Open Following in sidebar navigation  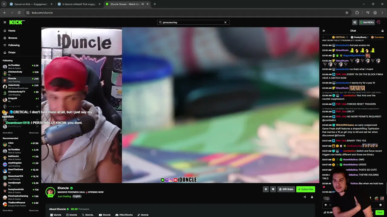click(x=20, y=45)
